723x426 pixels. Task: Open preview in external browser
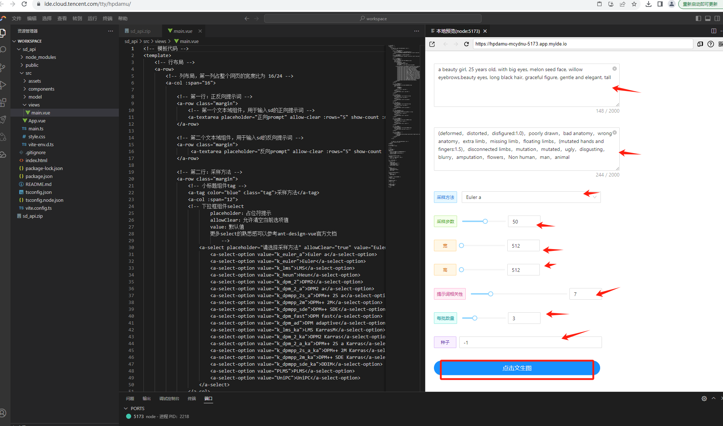[432, 44]
